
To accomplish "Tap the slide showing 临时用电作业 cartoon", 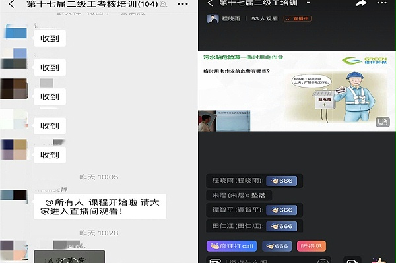I will [297, 91].
